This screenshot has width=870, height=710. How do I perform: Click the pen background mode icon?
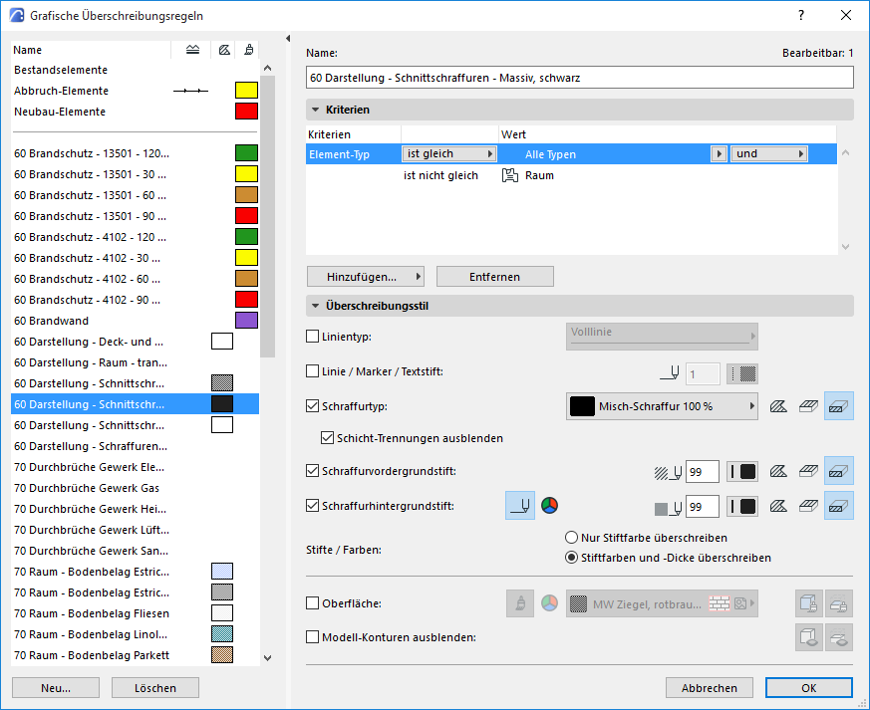tap(520, 506)
